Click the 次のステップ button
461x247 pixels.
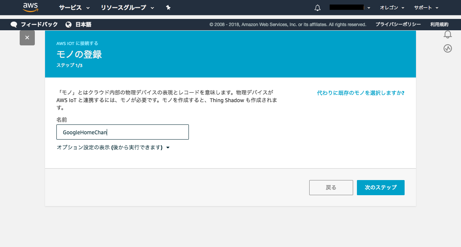tap(381, 188)
